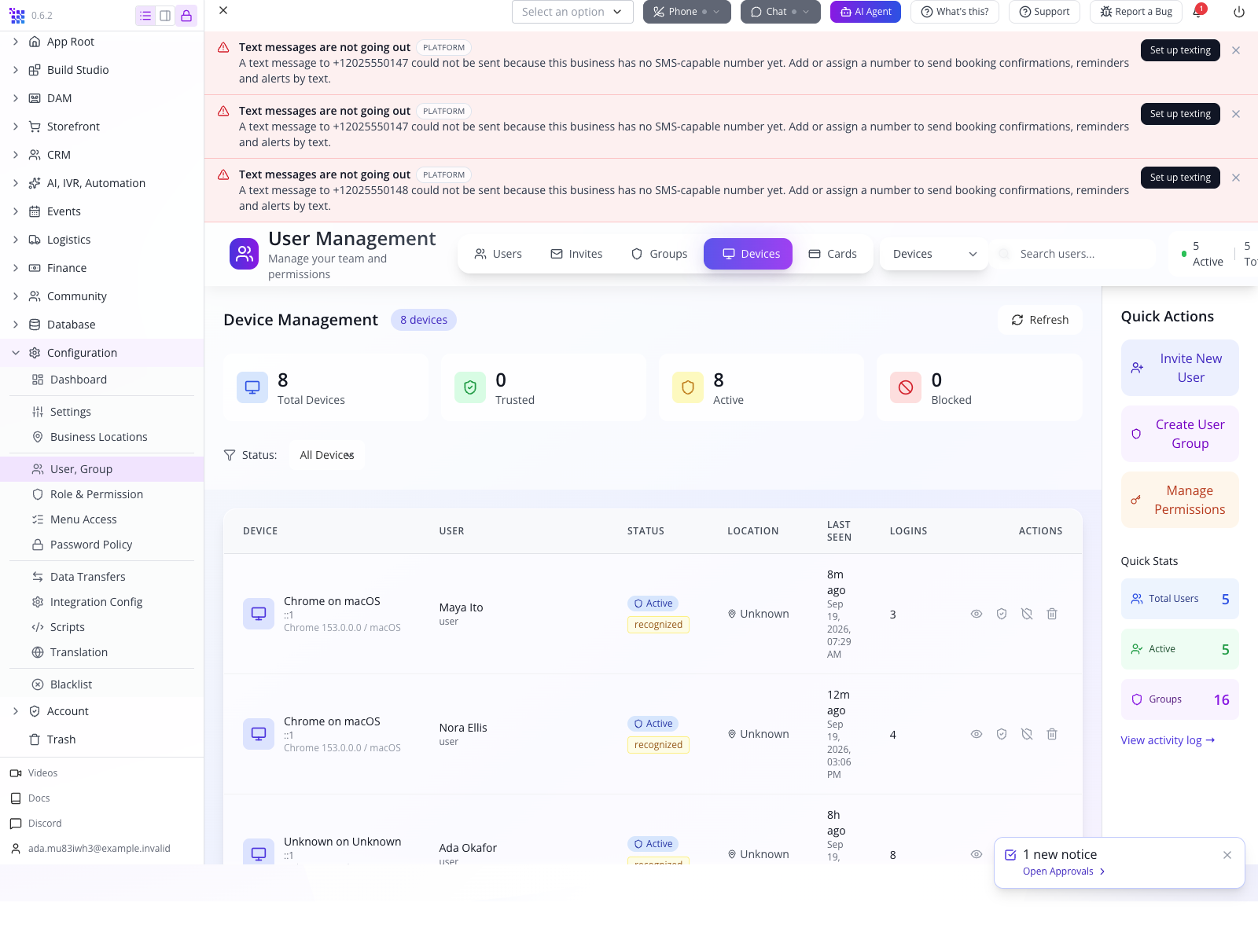The width and height of the screenshot is (1258, 943).
Task: Collapse the Configuration tree section
Action: pos(16,353)
